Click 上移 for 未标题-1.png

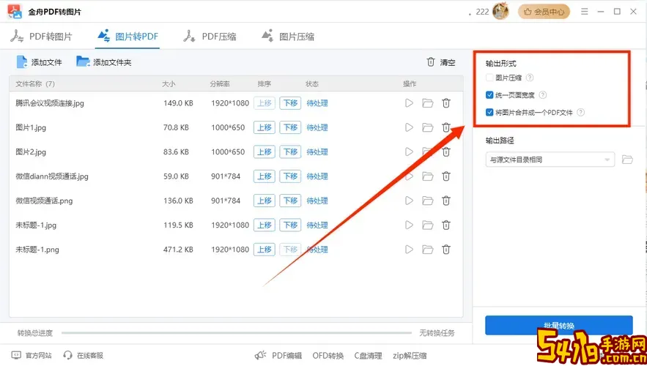coord(264,250)
